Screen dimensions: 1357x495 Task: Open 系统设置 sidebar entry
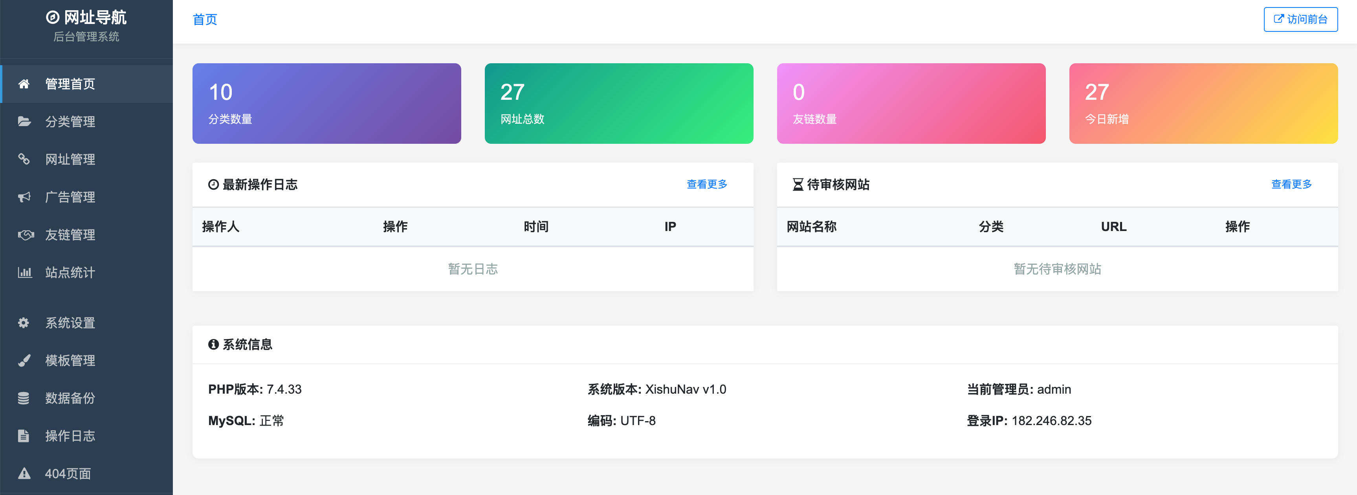[87, 323]
